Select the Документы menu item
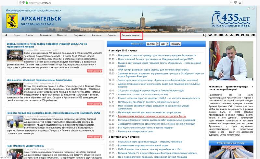The width and height of the screenshot is (260, 159). tap(79, 35)
